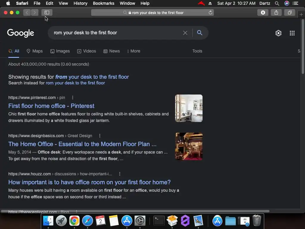This screenshot has width=305, height=229.
Task: Open the History menu
Action: pyautogui.click(x=80, y=3)
